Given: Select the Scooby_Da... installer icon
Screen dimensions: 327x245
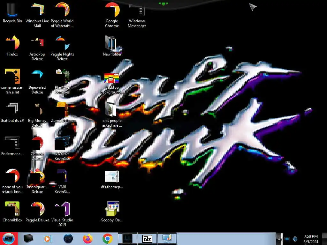Looking at the screenshot, I should (112, 212).
